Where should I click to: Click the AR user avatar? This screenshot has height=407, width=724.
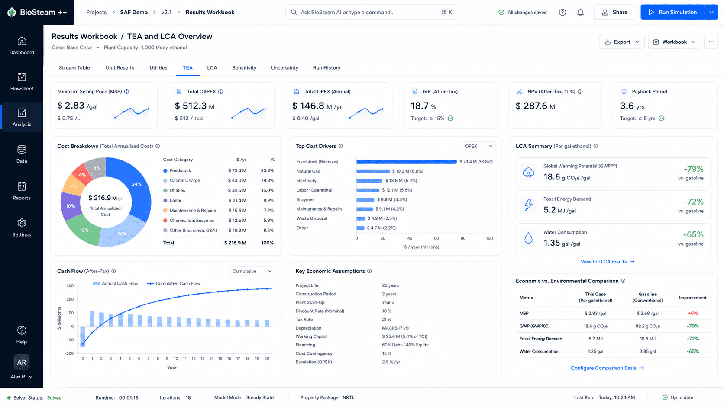[22, 362]
